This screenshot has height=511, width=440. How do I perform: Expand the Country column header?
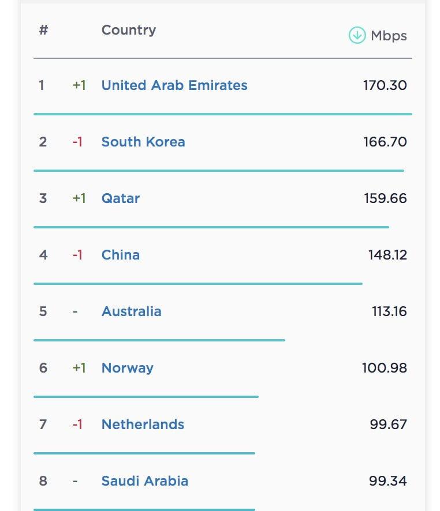[x=128, y=30]
